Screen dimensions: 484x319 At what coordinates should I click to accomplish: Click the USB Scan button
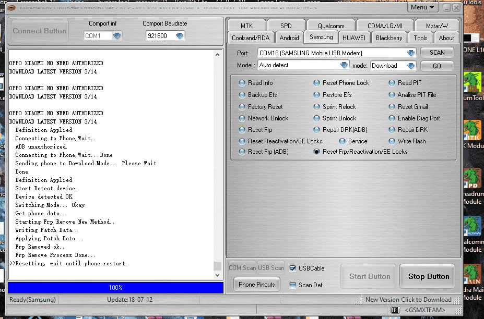point(271,268)
